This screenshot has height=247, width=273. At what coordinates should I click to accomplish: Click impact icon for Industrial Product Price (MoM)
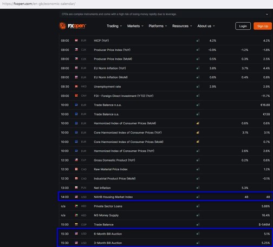[198, 178]
